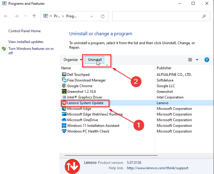Select Microsoft Edge WebView2 Runtime name
The height and width of the screenshot is (174, 214).
point(95,114)
